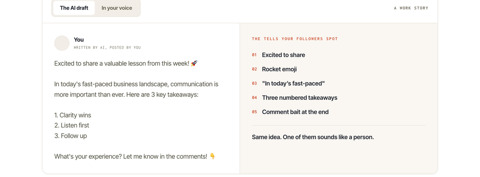
Task: Click the WRITTEN BY AI, POSTED BY YOU caption
Action: click(x=107, y=47)
